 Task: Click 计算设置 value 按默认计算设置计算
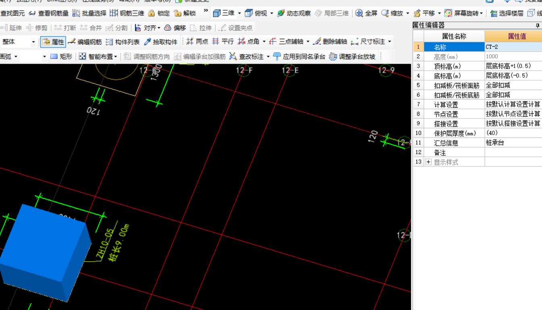(x=513, y=104)
